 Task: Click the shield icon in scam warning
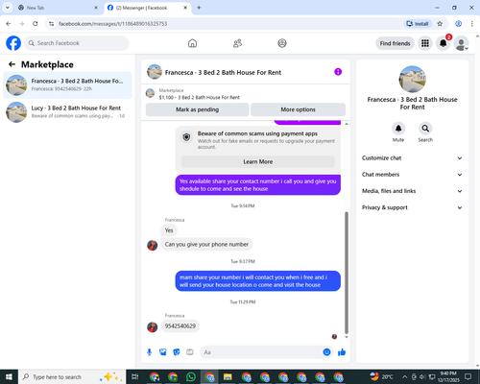[x=186, y=137]
